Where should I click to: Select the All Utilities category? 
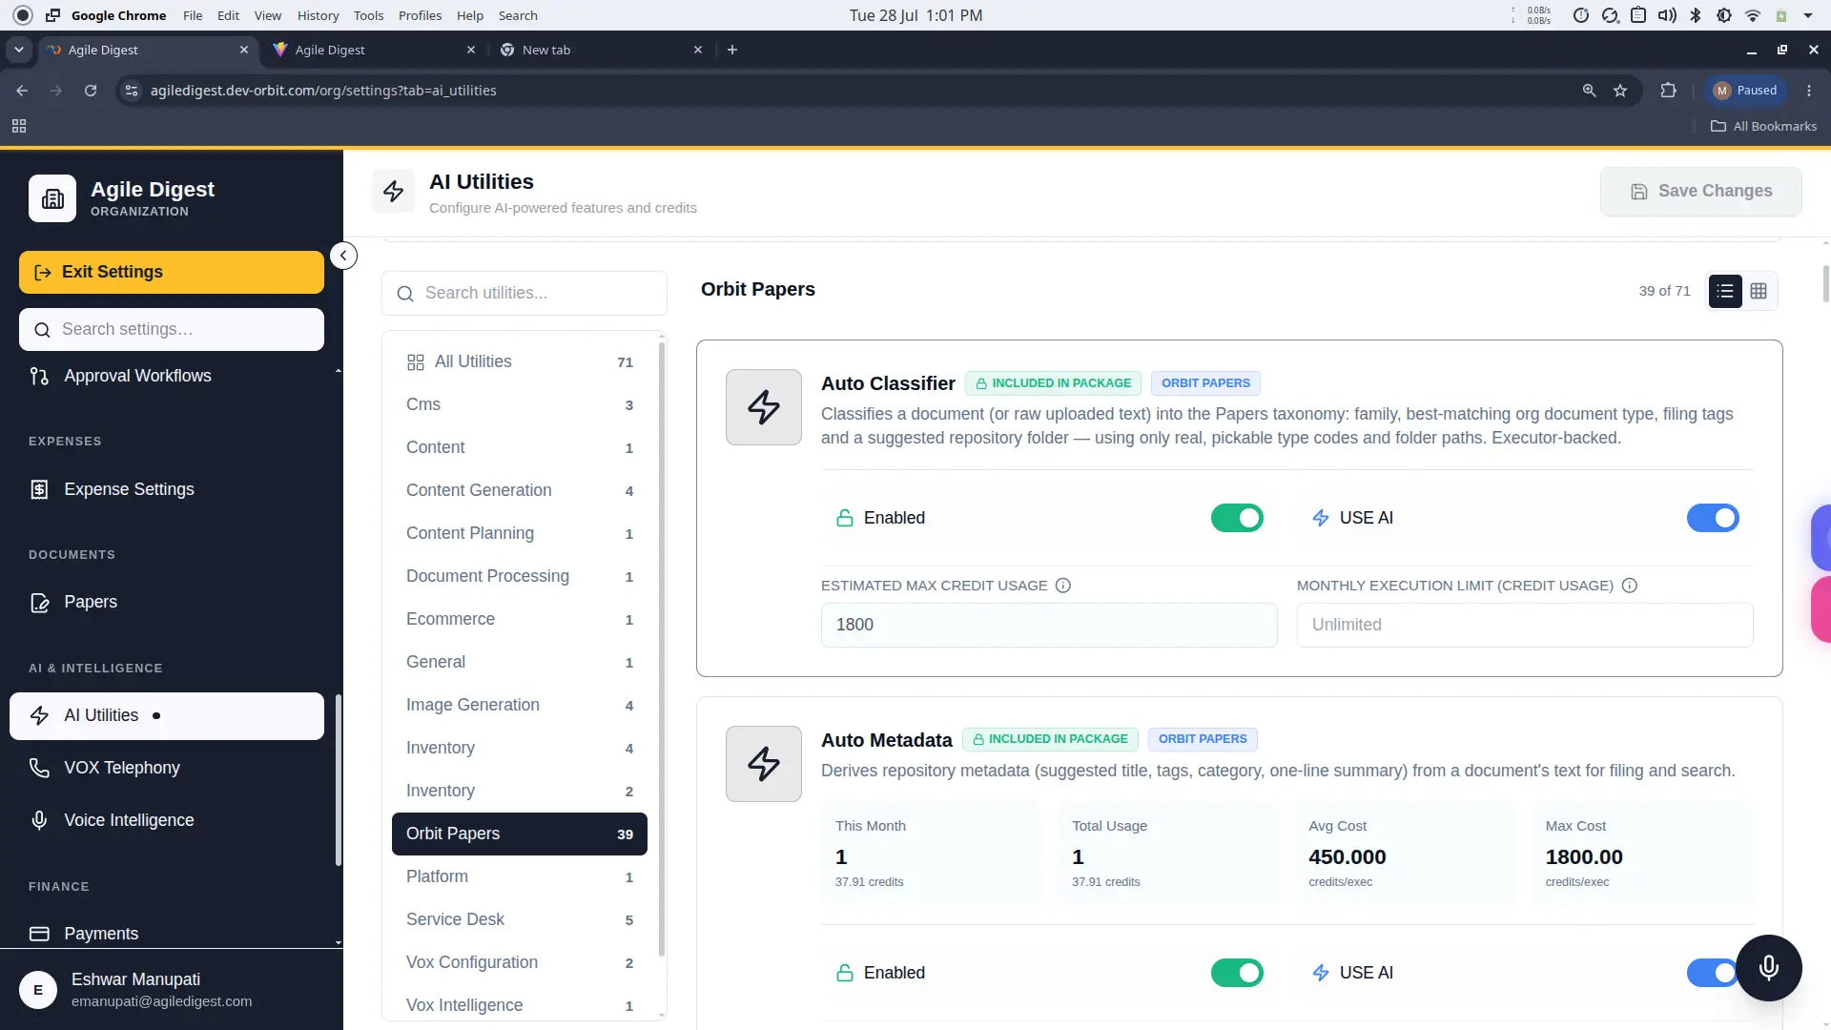click(x=520, y=361)
